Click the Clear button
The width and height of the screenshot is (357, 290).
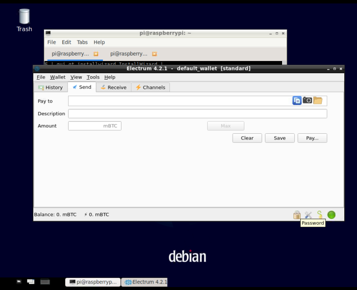coord(247,138)
